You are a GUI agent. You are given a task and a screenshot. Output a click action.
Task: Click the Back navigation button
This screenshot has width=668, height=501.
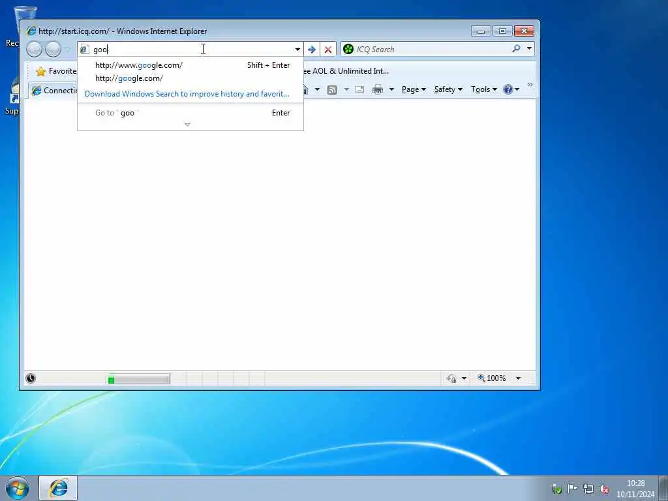(x=35, y=49)
